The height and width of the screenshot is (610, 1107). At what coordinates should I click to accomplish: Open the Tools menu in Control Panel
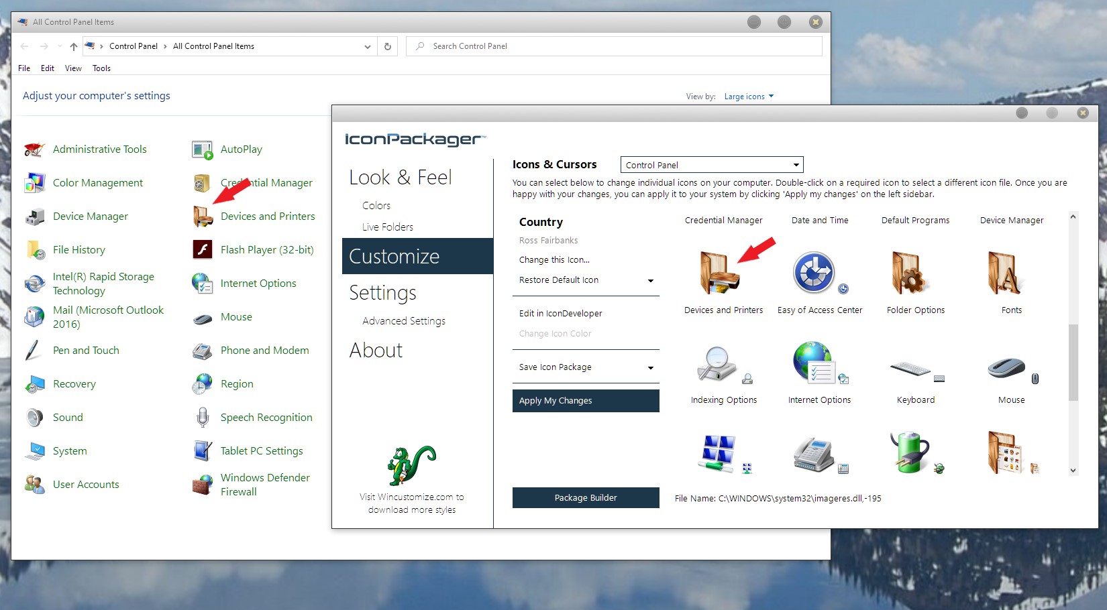pyautogui.click(x=101, y=68)
